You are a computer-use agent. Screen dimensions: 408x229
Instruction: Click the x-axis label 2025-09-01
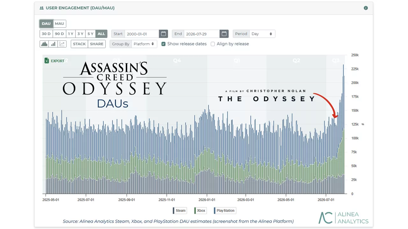(x=127, y=200)
